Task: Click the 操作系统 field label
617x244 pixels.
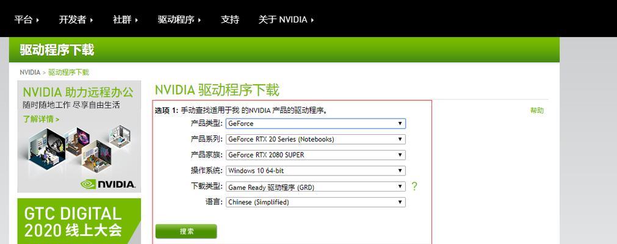Action: [207, 170]
